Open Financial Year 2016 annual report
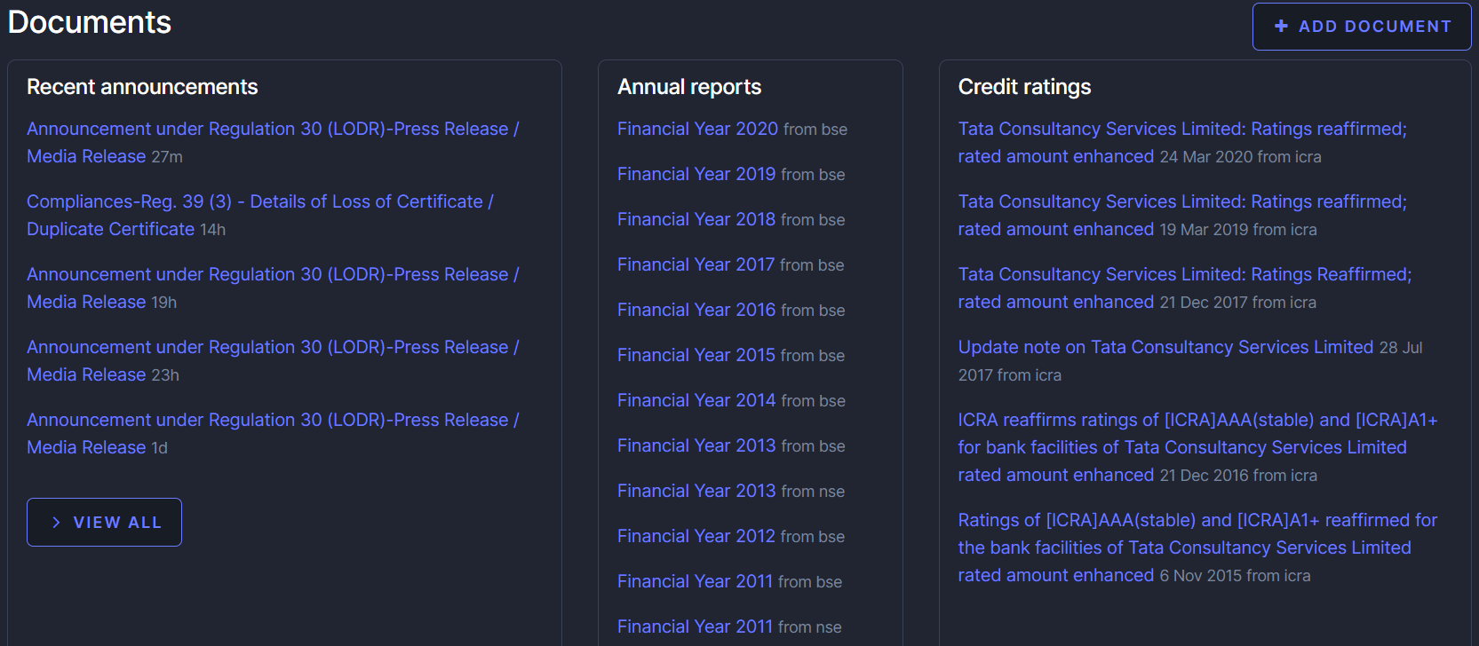 coord(696,310)
